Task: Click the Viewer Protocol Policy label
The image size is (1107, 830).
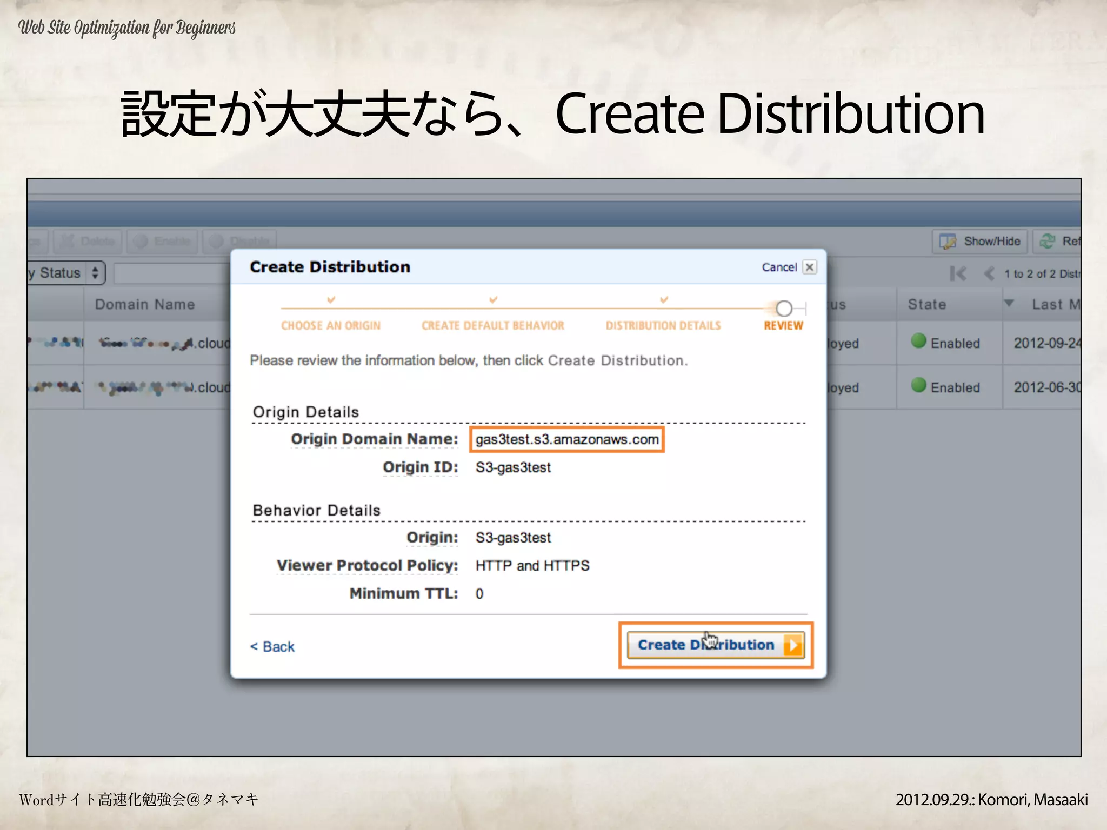Action: point(367,566)
